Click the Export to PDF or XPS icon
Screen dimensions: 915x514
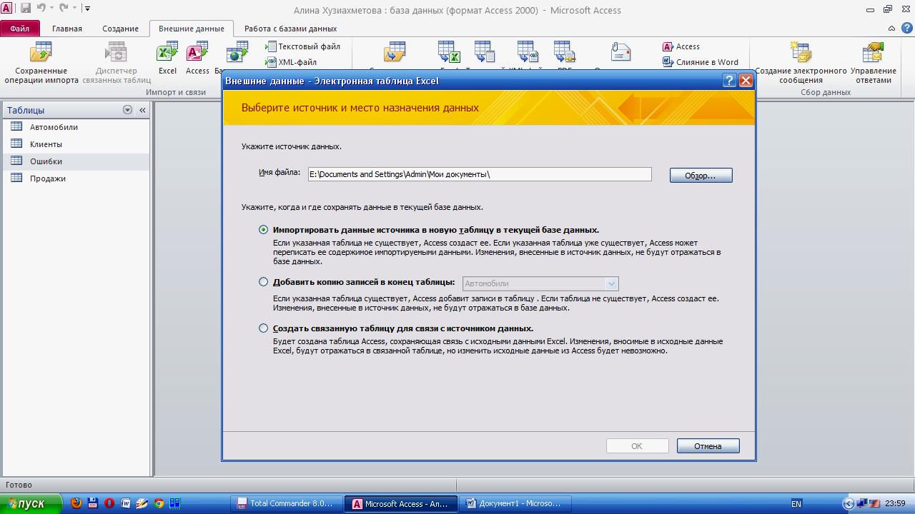565,52
